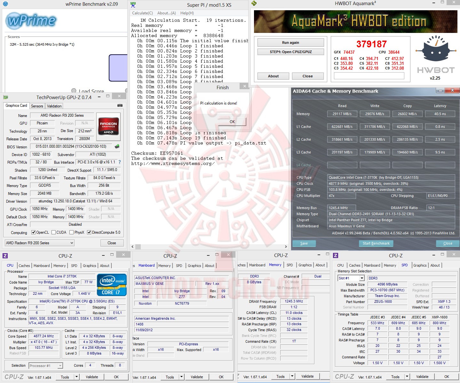Click the L1 Cache Write value 311786 MB/s
Image resolution: width=460 pixels, height=383 pixels.
click(375, 127)
